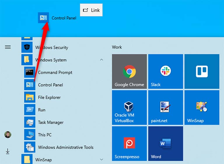Click the Windows Security shield icon
The height and width of the screenshot is (164, 224).
(27, 47)
